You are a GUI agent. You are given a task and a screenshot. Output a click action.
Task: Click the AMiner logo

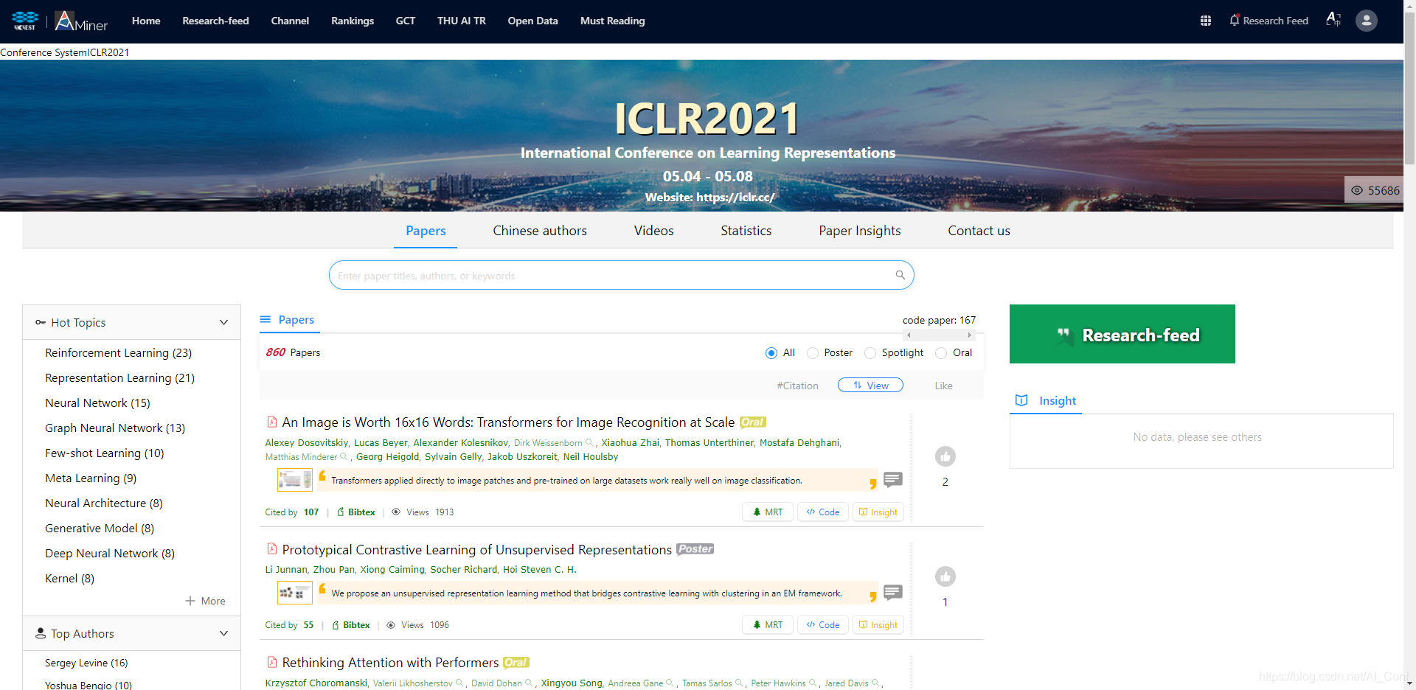[x=81, y=21]
